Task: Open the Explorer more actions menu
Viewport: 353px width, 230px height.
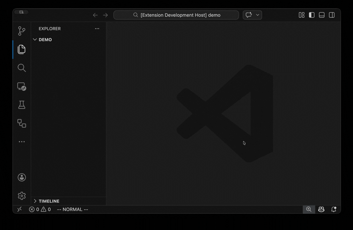Action: tap(97, 29)
